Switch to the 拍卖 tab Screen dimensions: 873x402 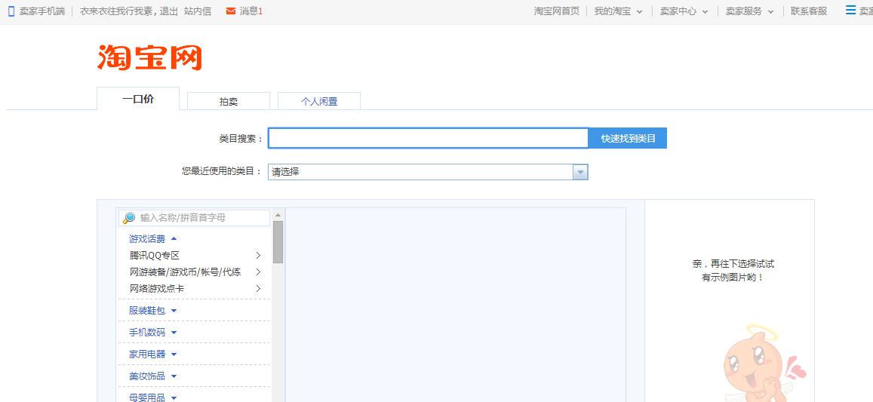click(229, 101)
